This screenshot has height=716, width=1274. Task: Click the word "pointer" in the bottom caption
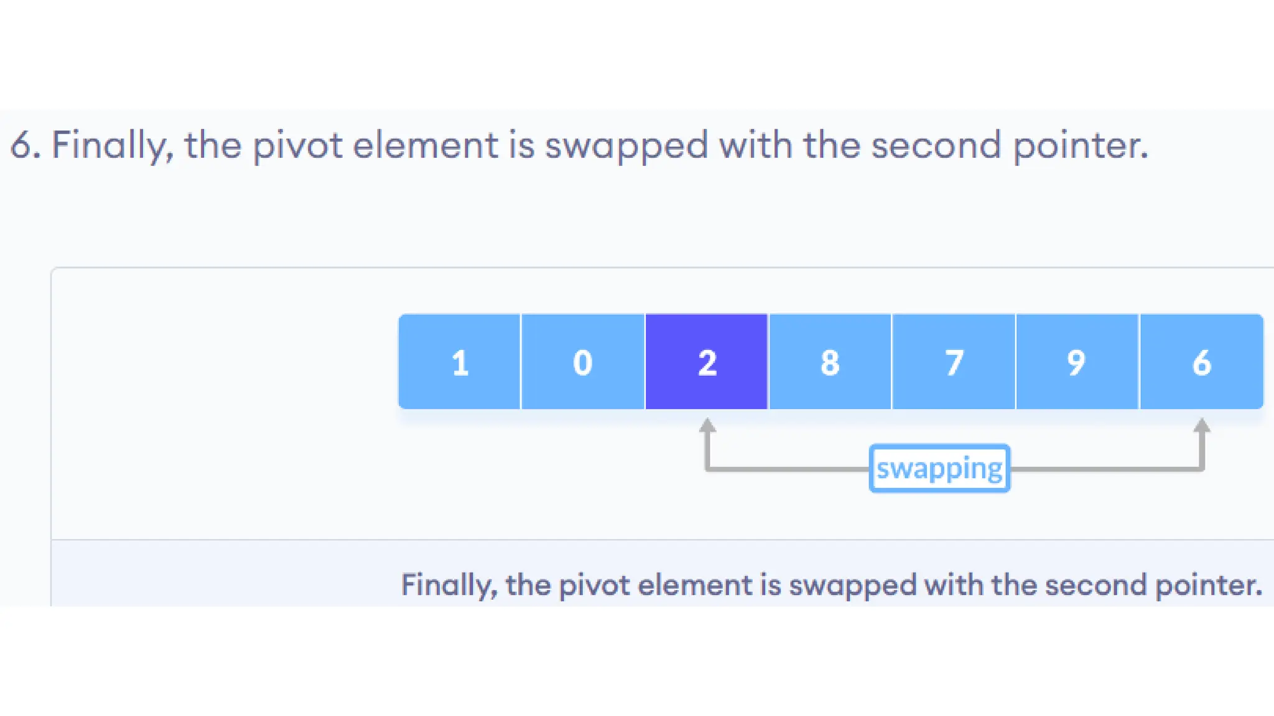click(x=1209, y=585)
